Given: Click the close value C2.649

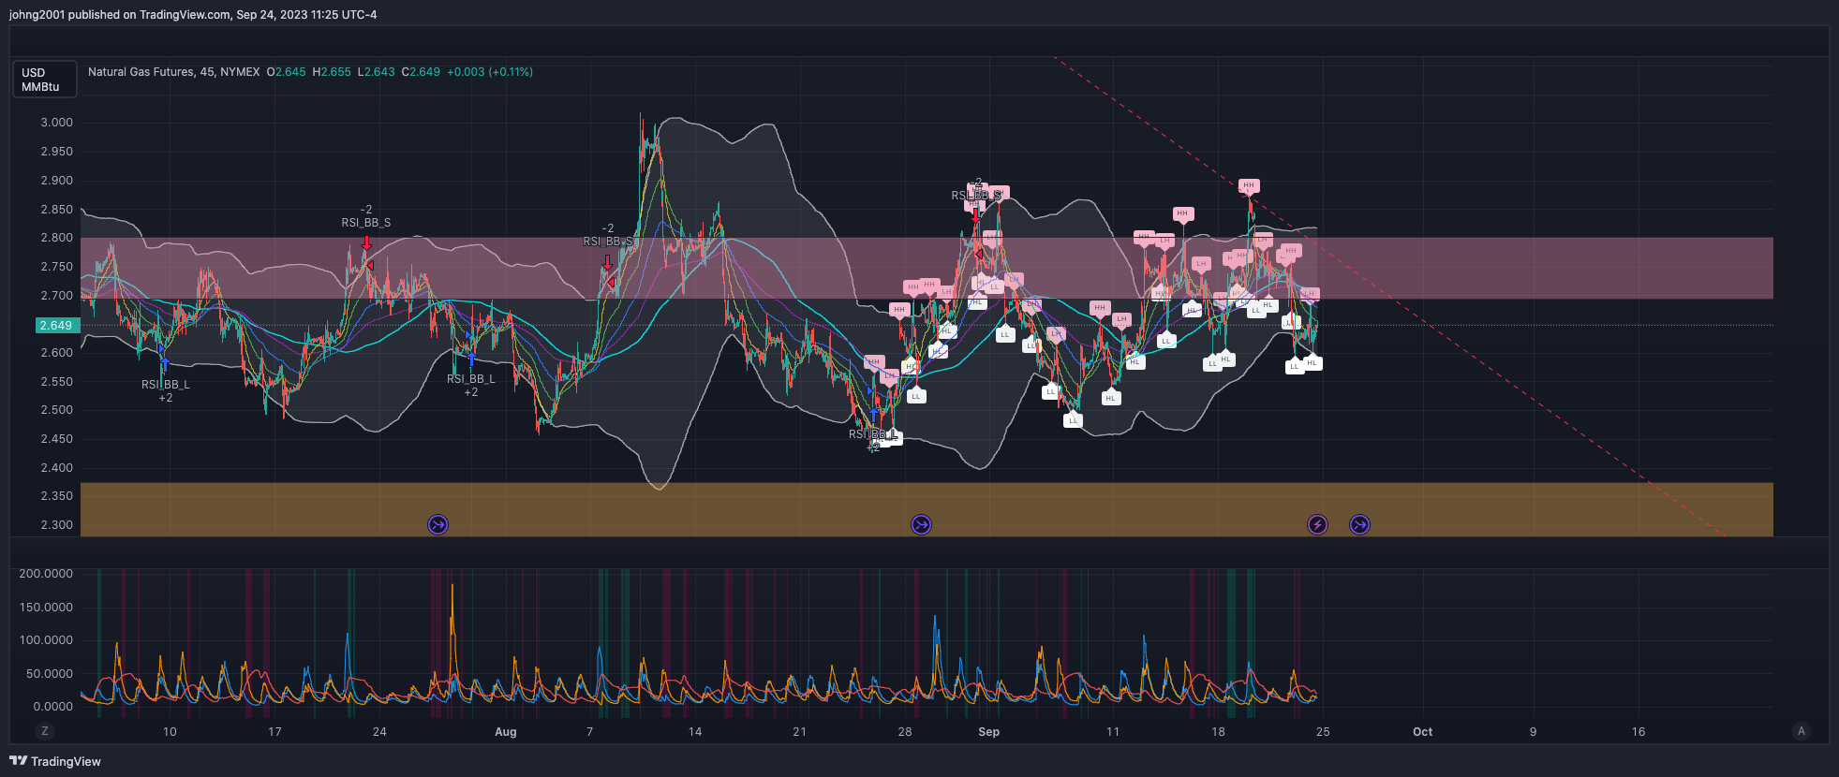Looking at the screenshot, I should 421,72.
